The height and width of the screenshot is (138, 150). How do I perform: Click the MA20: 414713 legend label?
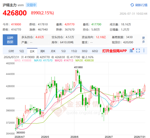tap(64, 60)
